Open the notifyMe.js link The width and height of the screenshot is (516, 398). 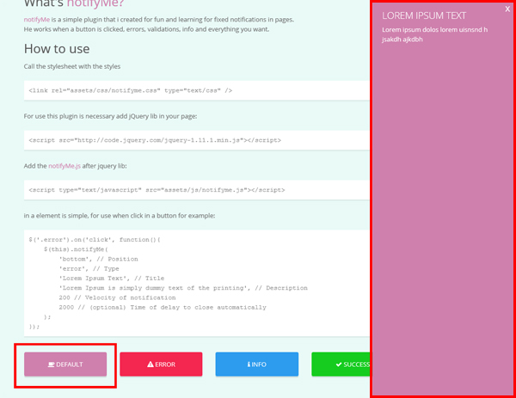coord(64,166)
